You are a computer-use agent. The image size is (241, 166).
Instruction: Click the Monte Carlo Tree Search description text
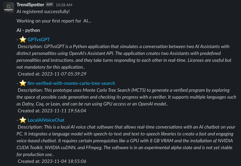pyautogui.click(x=126, y=97)
